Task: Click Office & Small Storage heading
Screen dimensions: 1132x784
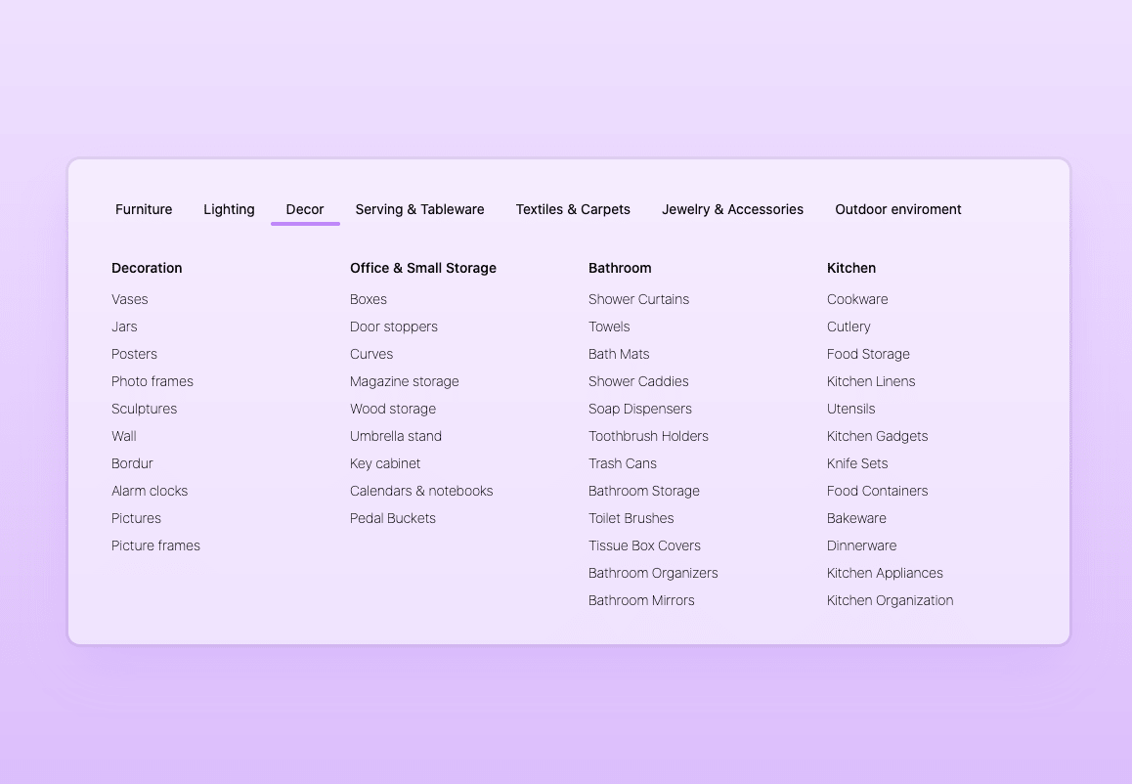Action: (x=423, y=268)
